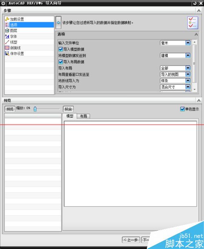Toggle the 导入模型数据 checkbox
This screenshot has height=249, width=204.
pos(61,49)
